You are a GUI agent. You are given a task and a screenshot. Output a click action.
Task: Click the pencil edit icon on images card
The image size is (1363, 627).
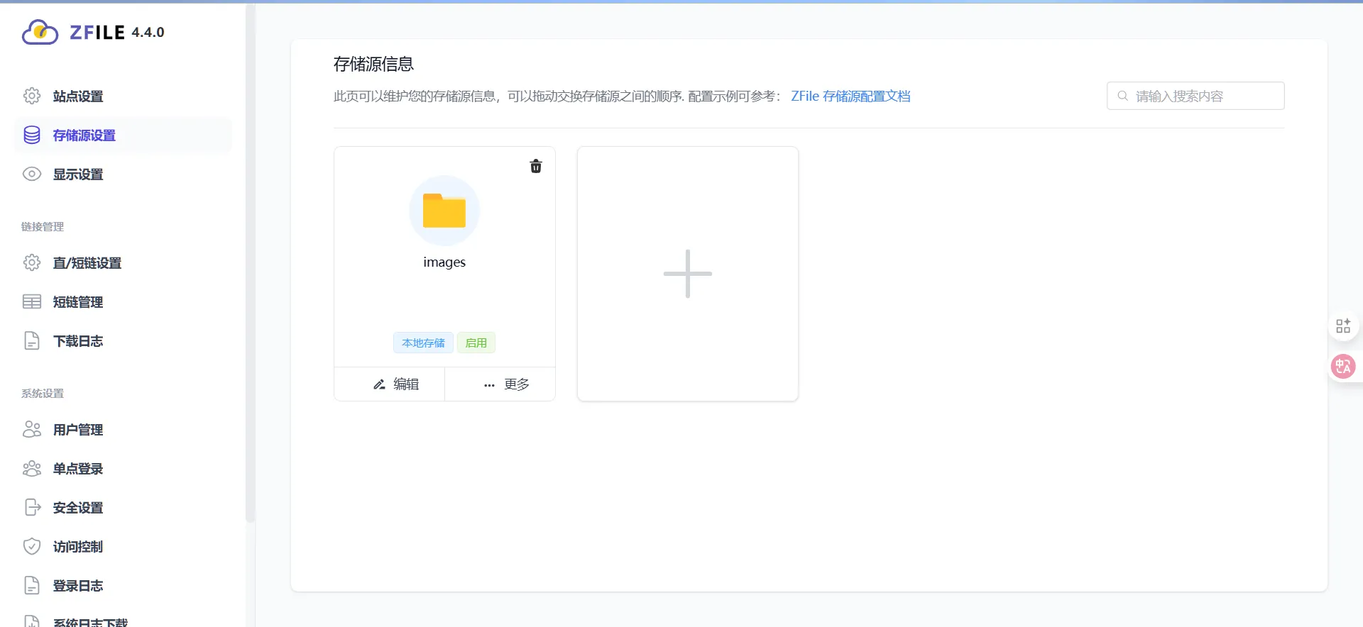click(x=380, y=384)
